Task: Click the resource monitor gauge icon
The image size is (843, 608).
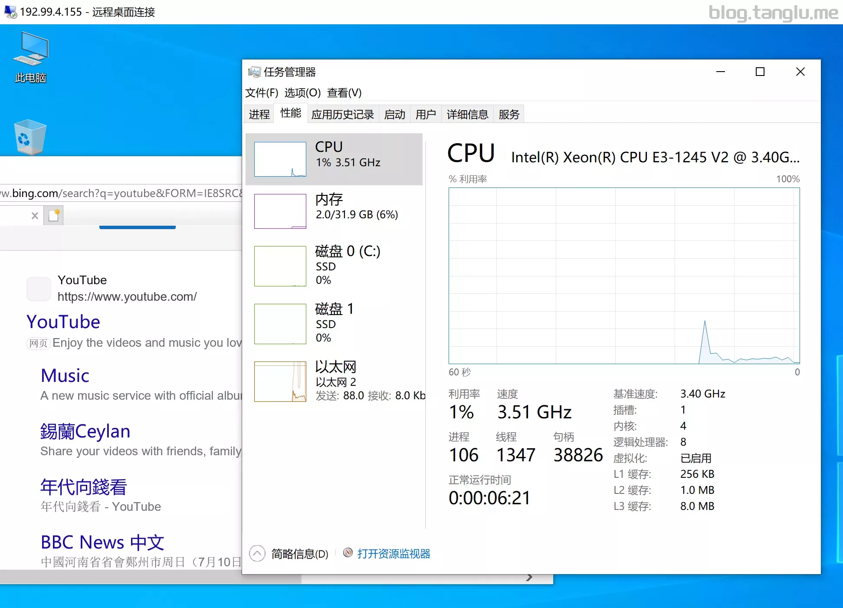Action: [348, 552]
